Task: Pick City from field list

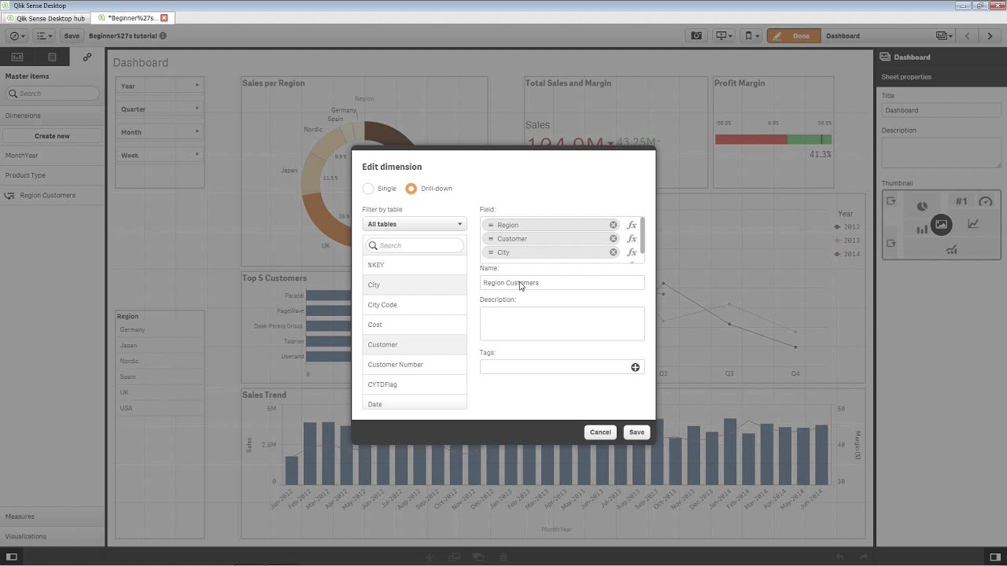Action: [x=415, y=285]
